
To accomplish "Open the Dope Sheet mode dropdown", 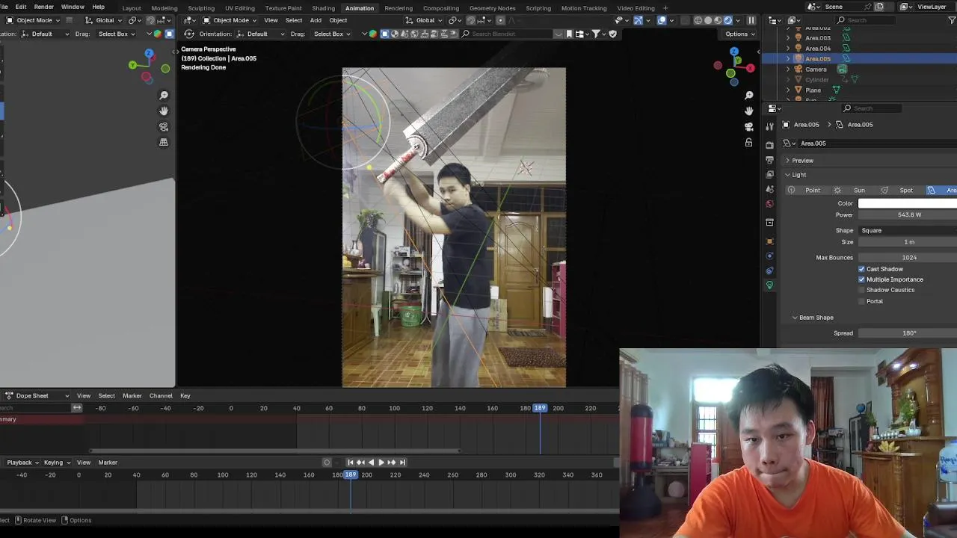I will click(38, 396).
